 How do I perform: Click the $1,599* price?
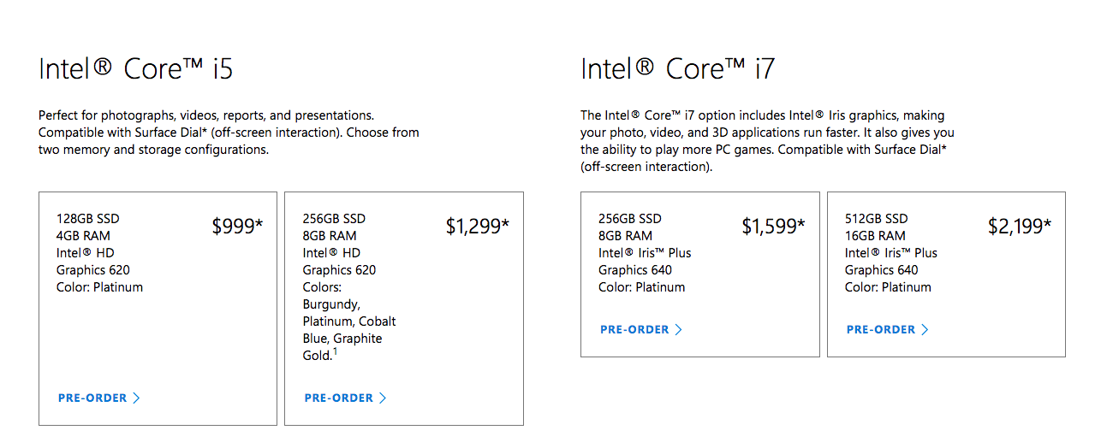pos(773,227)
